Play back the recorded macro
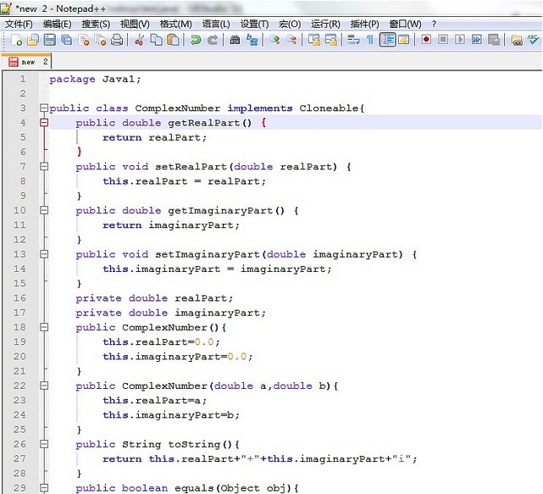The width and height of the screenshot is (543, 494). (460, 40)
